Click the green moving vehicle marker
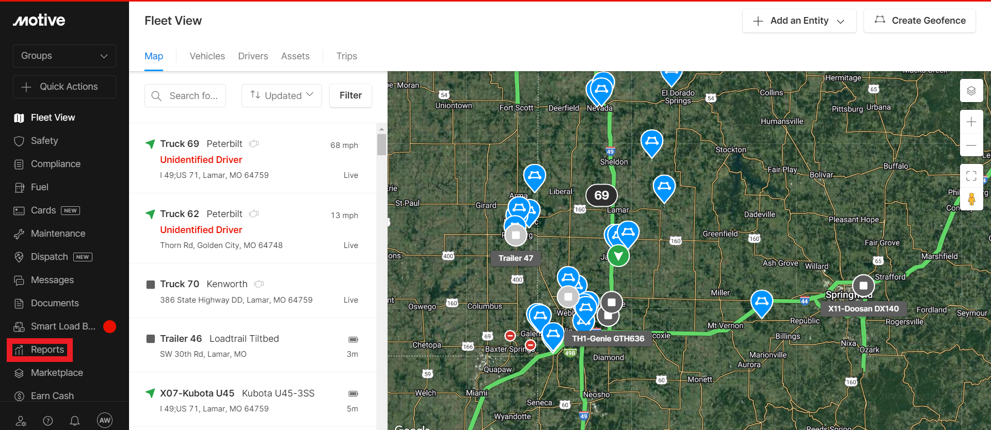The height and width of the screenshot is (430, 991). 618,256
